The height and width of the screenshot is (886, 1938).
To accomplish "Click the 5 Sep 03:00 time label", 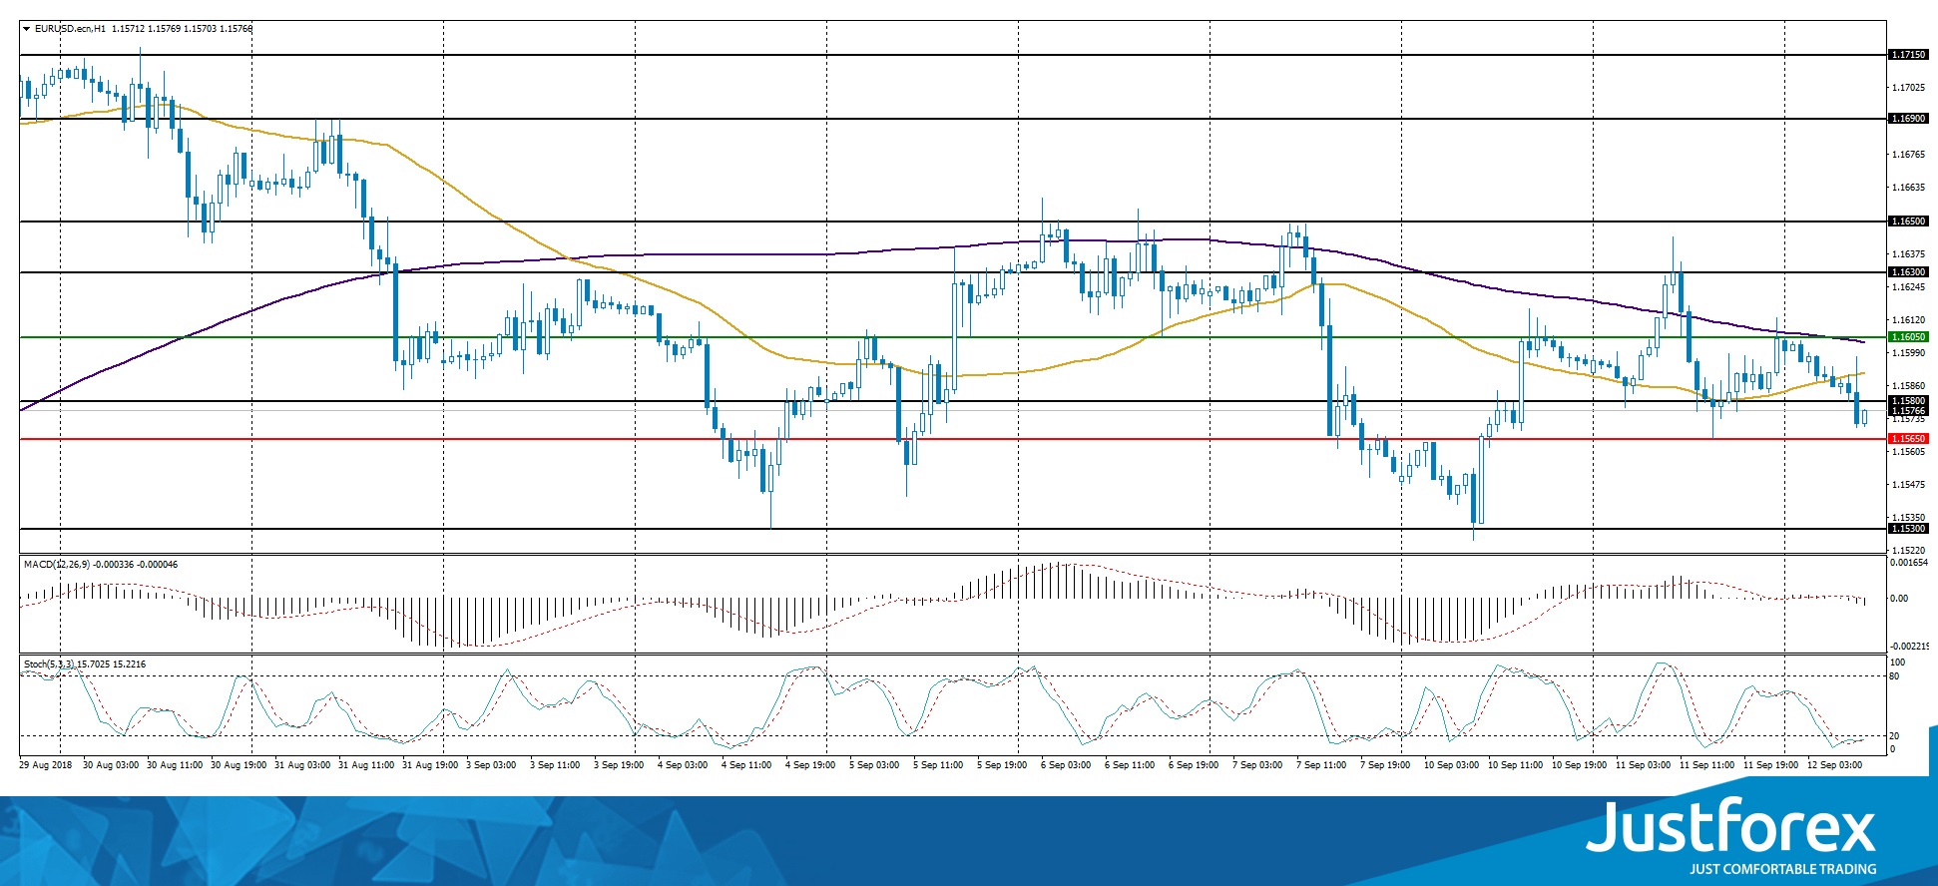I will (874, 765).
